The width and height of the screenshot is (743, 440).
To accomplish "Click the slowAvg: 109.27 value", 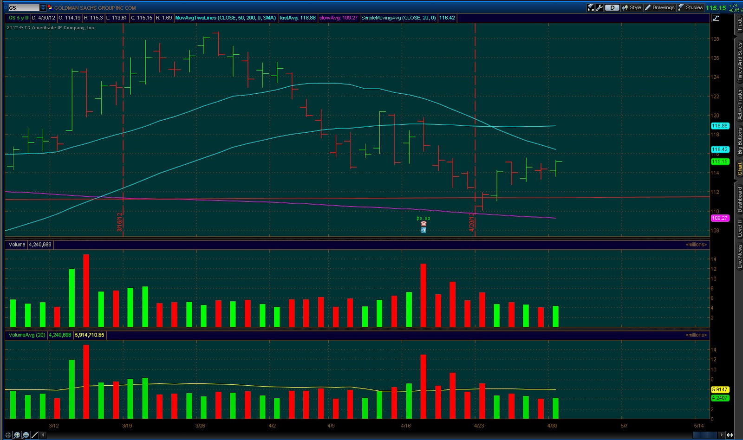I will coord(339,18).
